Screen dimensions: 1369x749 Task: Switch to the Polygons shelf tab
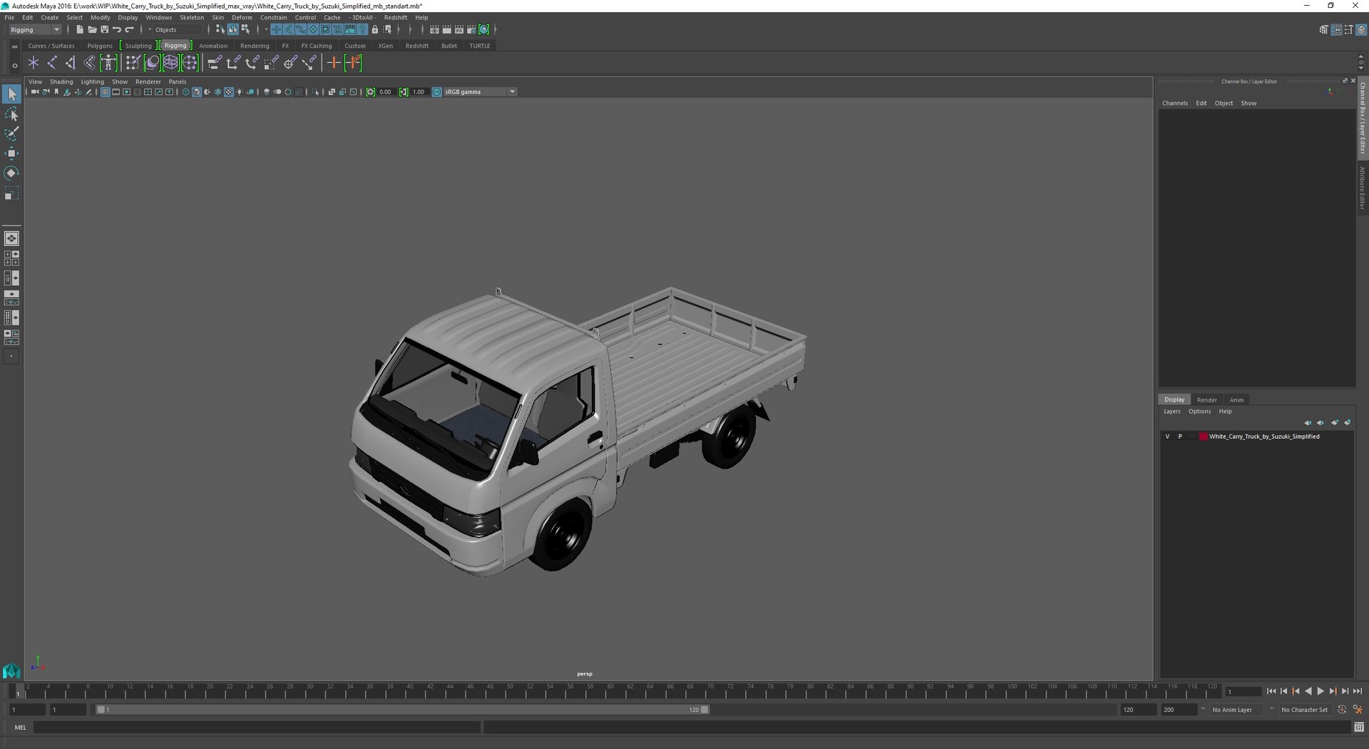point(100,46)
